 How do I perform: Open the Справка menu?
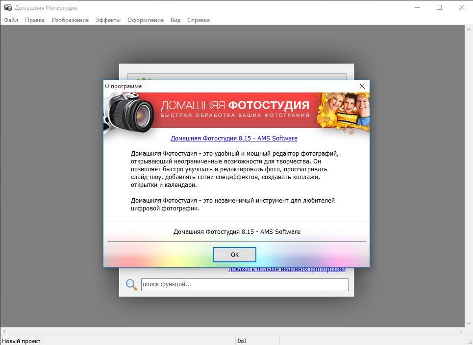tap(198, 20)
